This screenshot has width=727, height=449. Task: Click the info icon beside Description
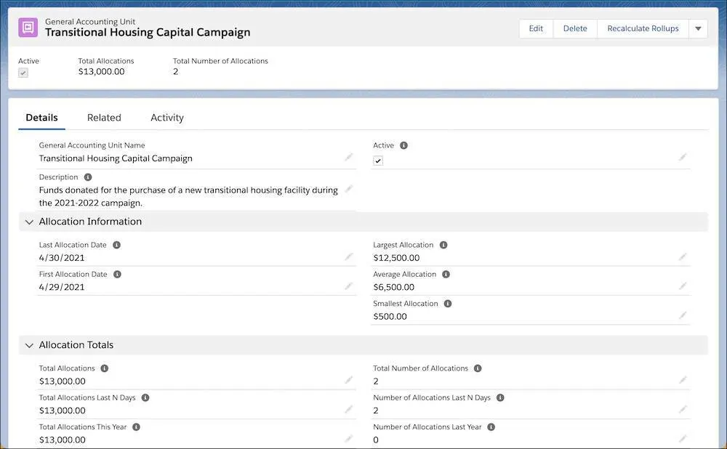(x=88, y=177)
